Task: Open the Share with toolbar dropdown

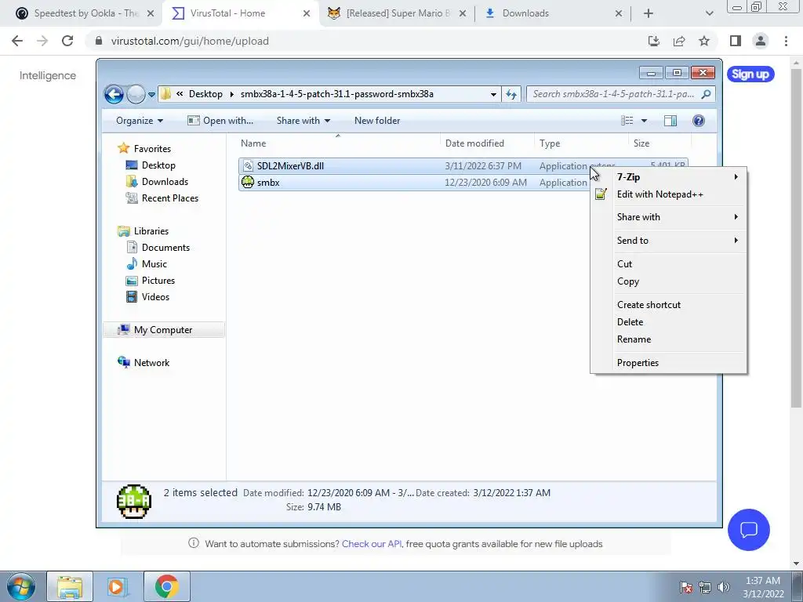Action: pos(303,120)
